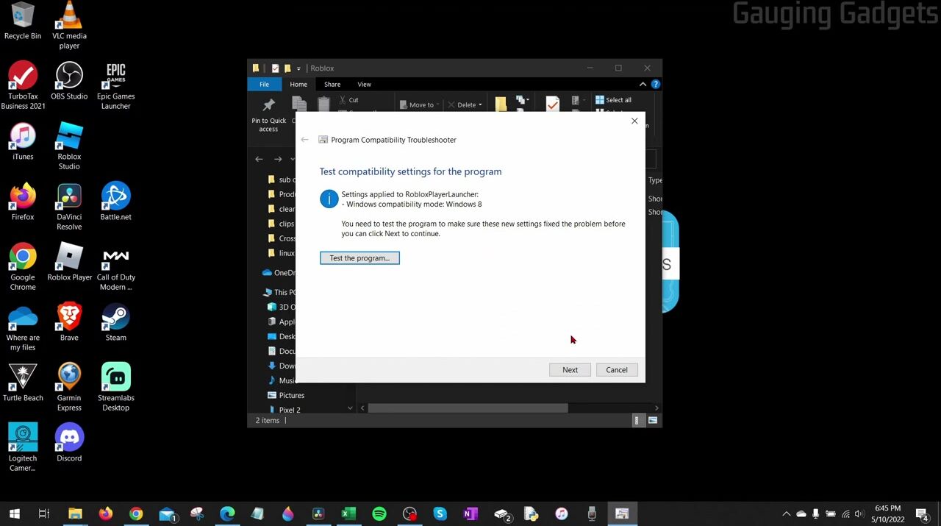Switch to the View ribbon tab
Screen dimensions: 941x526
(x=364, y=85)
